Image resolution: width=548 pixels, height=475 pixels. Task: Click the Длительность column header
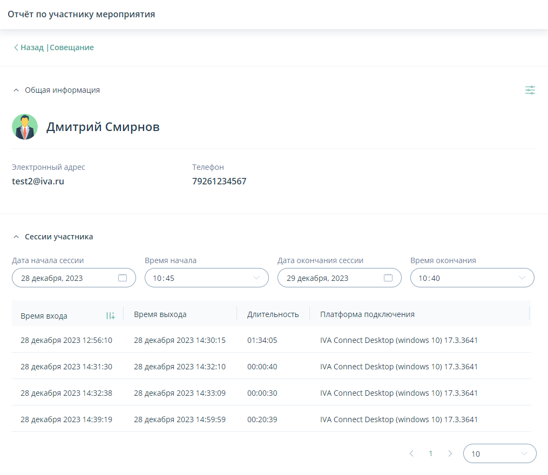273,314
